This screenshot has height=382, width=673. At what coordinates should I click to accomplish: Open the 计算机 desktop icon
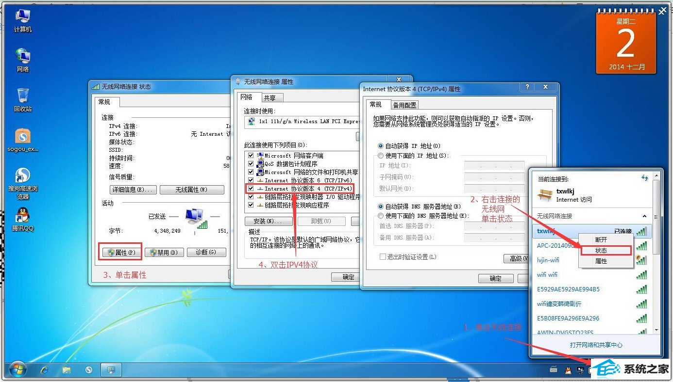point(23,20)
